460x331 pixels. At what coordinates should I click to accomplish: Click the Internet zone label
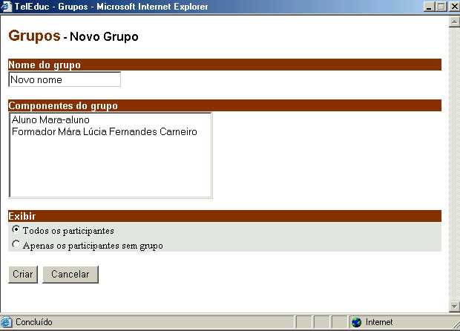tap(379, 322)
